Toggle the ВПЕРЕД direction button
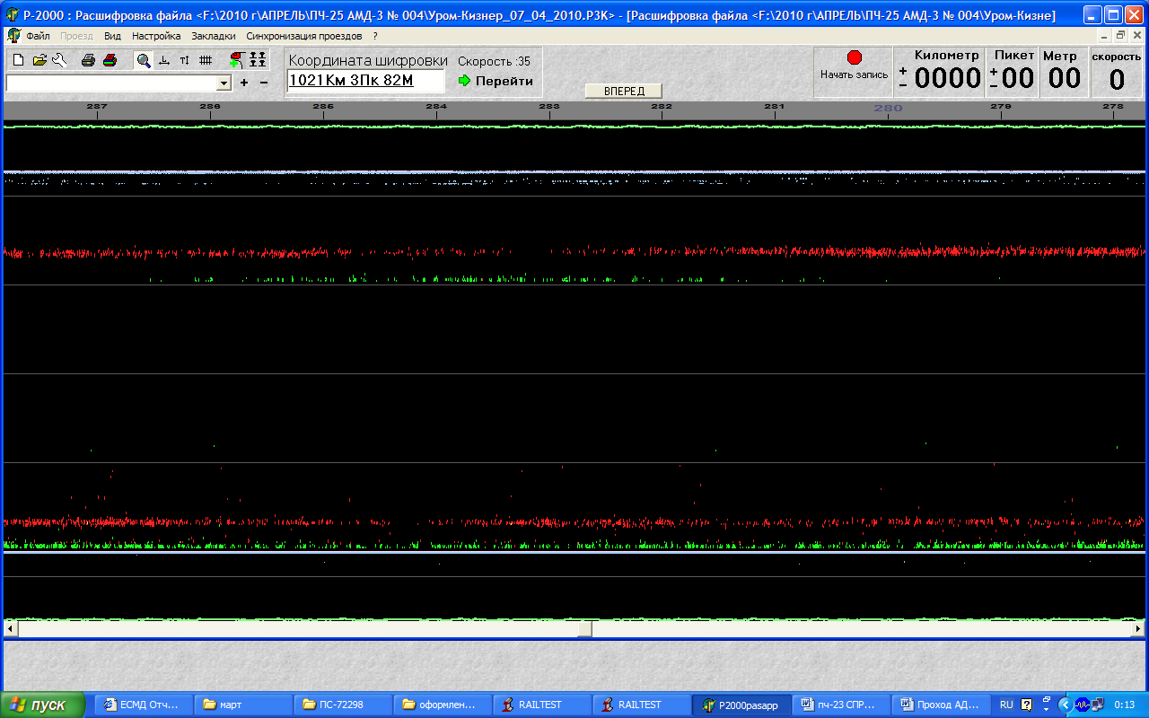 click(x=624, y=91)
